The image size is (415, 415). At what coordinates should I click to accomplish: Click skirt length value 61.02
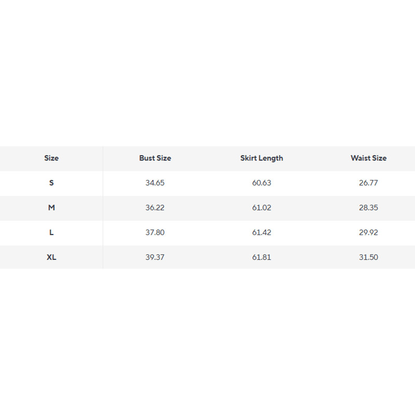pos(261,208)
